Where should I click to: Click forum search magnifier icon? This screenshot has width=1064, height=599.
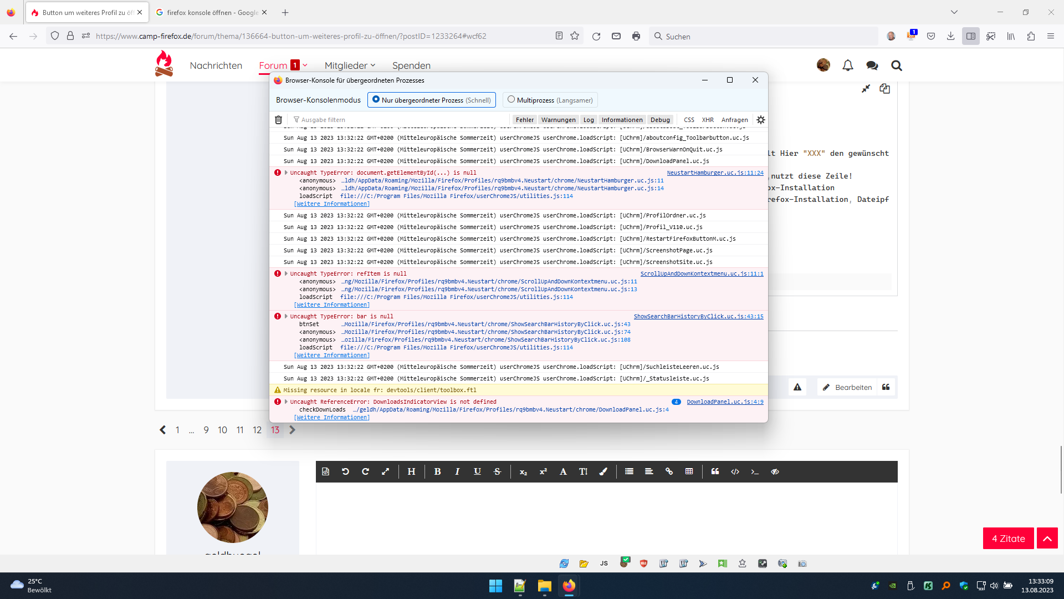tap(896, 65)
